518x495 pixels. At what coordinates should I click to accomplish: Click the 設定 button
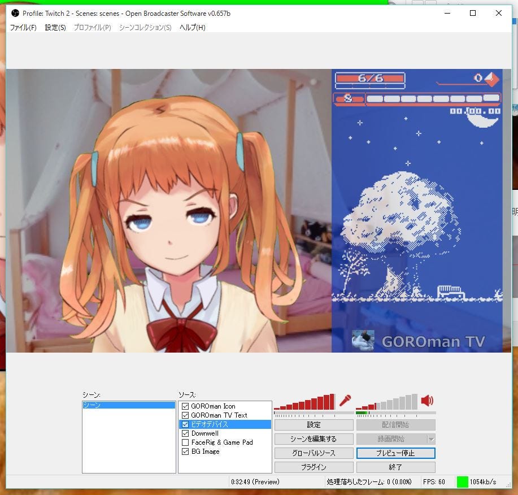coord(314,425)
